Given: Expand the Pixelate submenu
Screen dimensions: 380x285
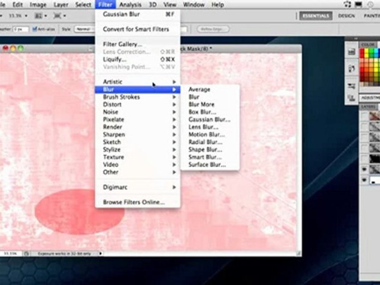Looking at the screenshot, I should point(138,120).
